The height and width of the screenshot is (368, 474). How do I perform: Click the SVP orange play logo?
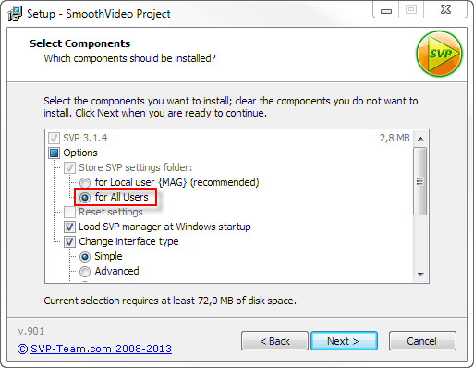pos(439,54)
